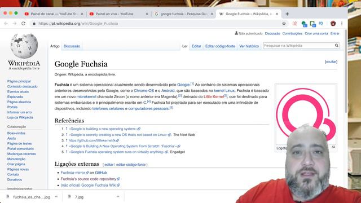This screenshot has width=361, height=203.
Task: Follow the Google link in first sentence
Action: 183,85
